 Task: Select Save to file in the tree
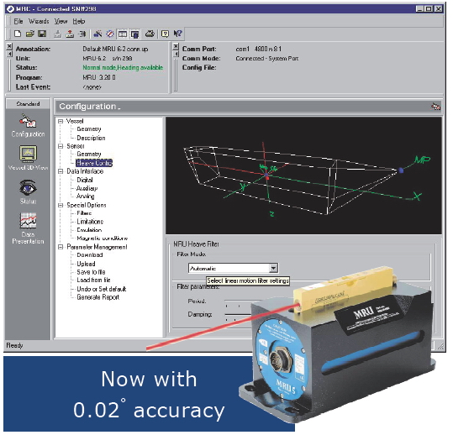pyautogui.click(x=91, y=272)
